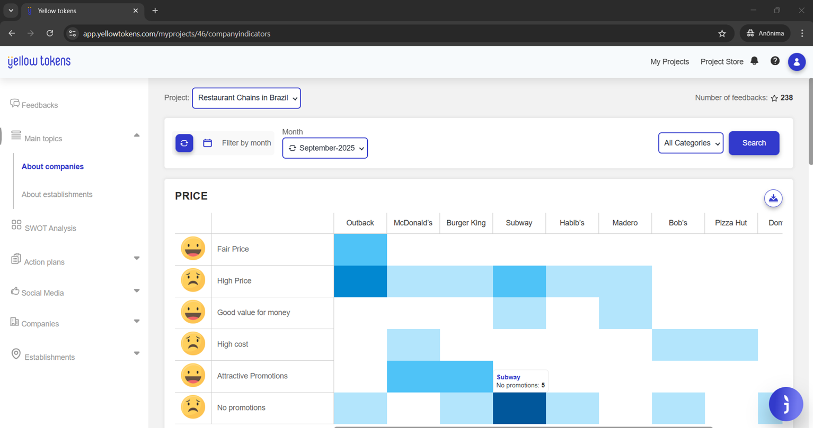Open the Anônima incognito profile button
The height and width of the screenshot is (428, 813).
[765, 33]
